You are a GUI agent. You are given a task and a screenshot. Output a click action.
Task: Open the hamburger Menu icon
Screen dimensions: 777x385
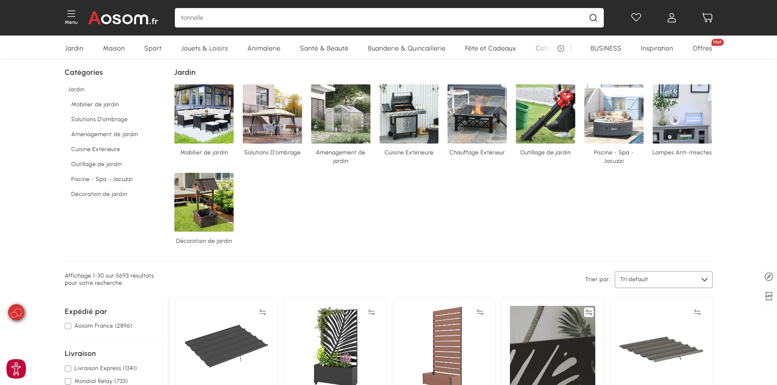click(x=71, y=17)
